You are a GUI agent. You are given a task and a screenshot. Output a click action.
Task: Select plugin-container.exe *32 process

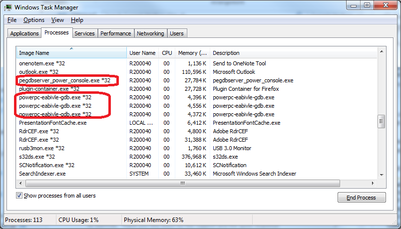(49, 89)
